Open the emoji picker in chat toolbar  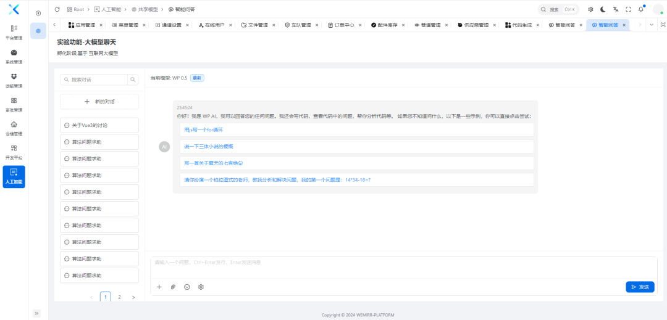pyautogui.click(x=187, y=287)
